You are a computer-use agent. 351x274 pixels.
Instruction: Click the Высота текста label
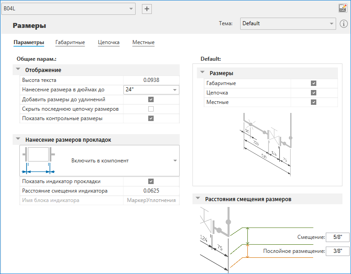tap(39, 80)
